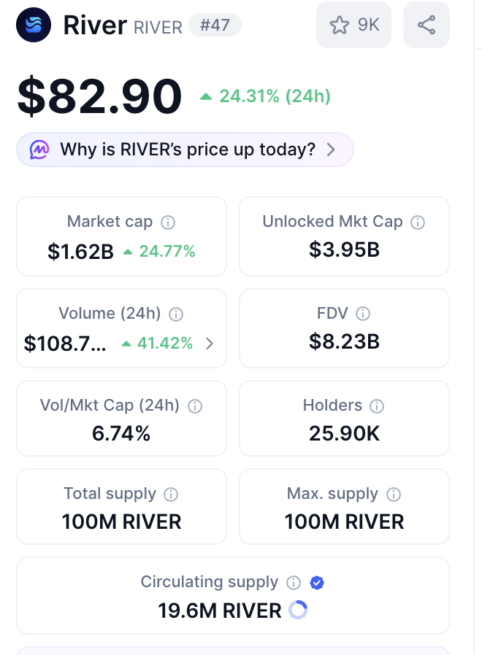Click the #47 rank badge
Image resolution: width=482 pixels, height=655 pixels.
[215, 26]
